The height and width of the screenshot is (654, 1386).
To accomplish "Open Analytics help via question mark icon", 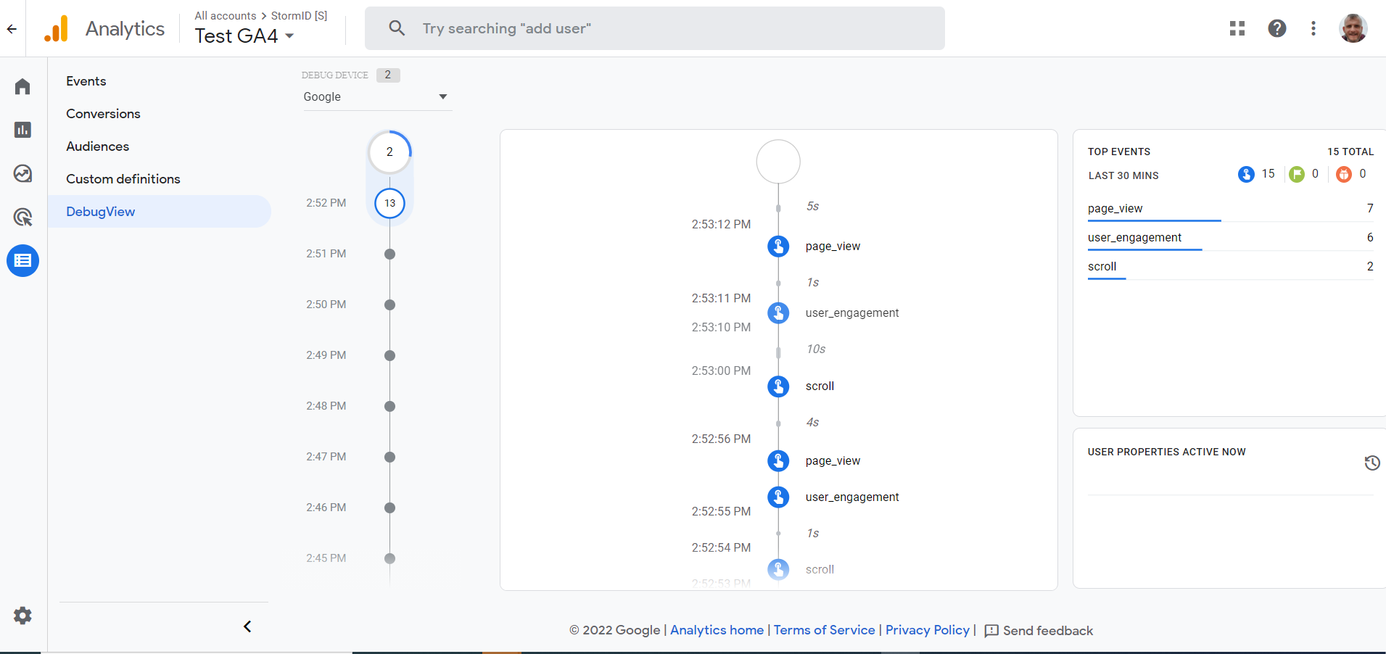I will click(x=1276, y=28).
